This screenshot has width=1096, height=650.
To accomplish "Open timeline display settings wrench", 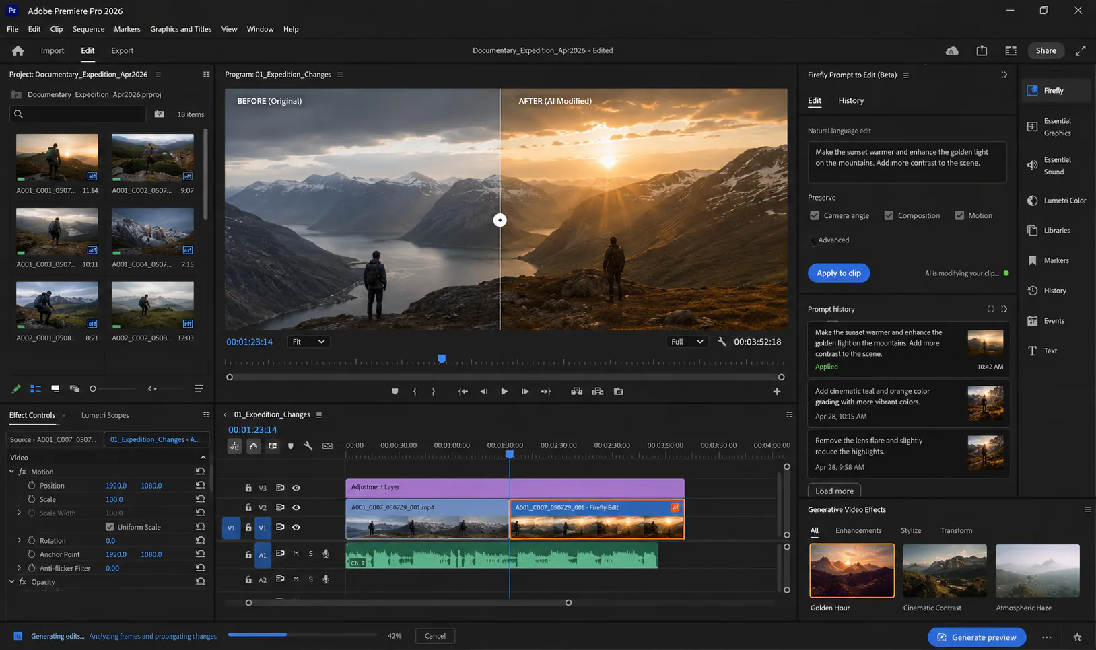I will (x=308, y=445).
